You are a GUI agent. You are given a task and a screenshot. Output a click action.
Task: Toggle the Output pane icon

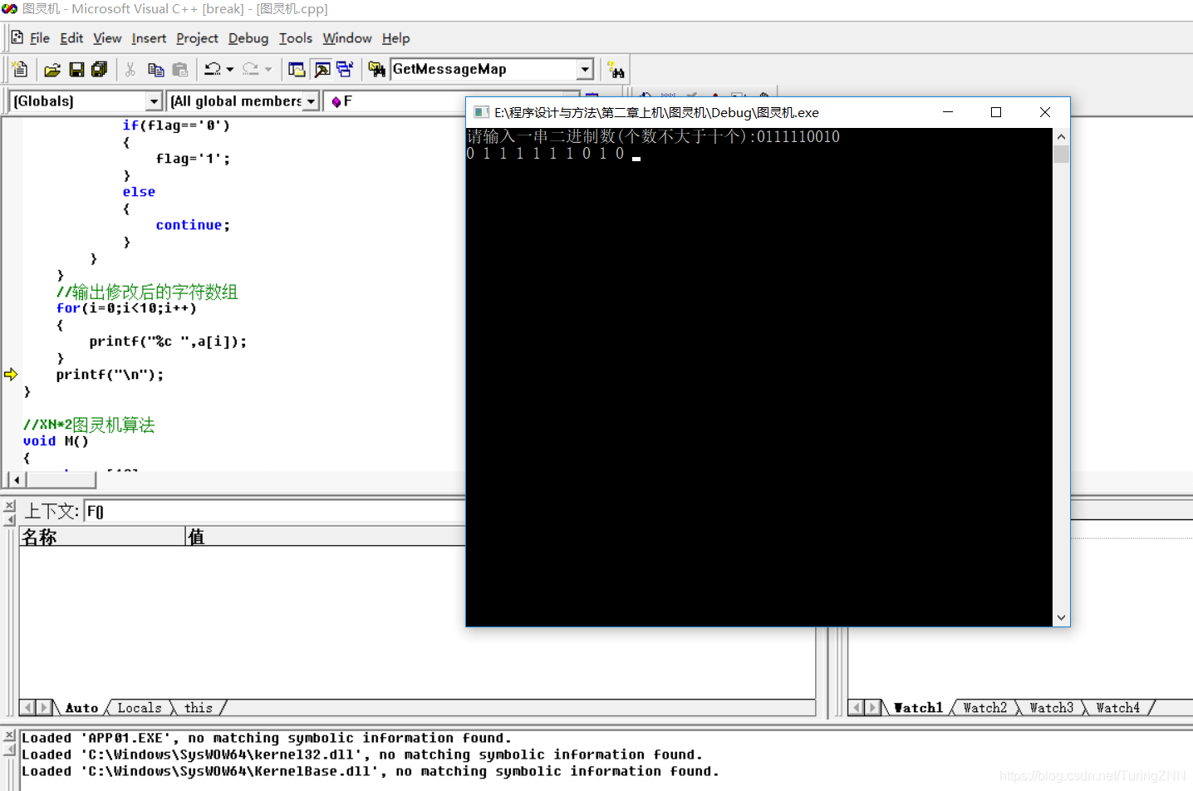click(x=322, y=70)
